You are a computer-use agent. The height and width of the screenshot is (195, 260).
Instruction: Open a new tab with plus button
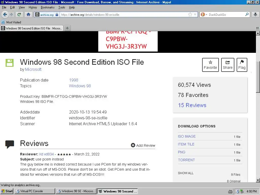pos(67,28)
